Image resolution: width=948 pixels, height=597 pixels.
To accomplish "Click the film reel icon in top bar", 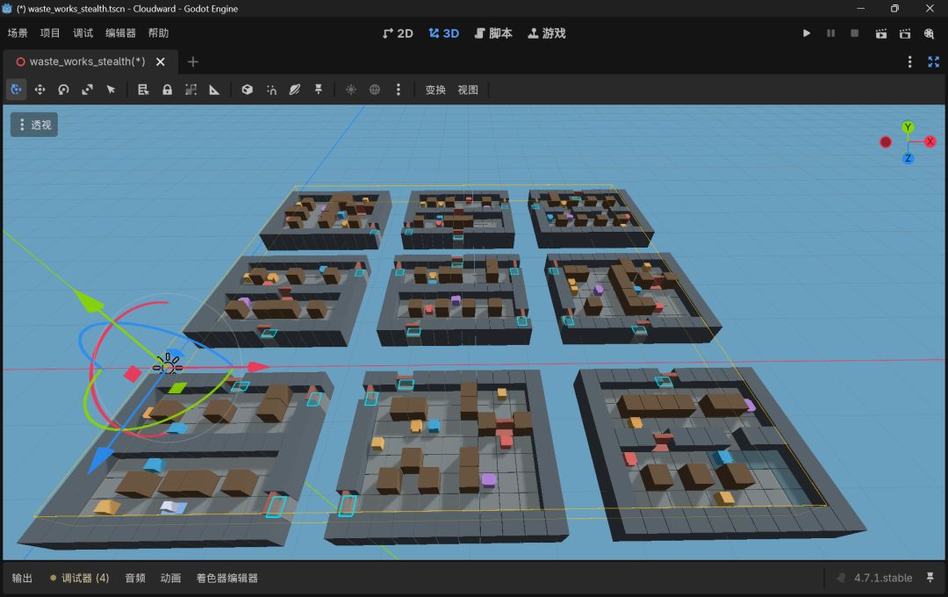I will tap(930, 33).
